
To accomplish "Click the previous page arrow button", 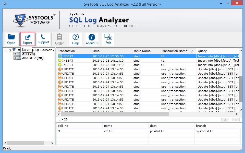I will [x=225, y=119].
